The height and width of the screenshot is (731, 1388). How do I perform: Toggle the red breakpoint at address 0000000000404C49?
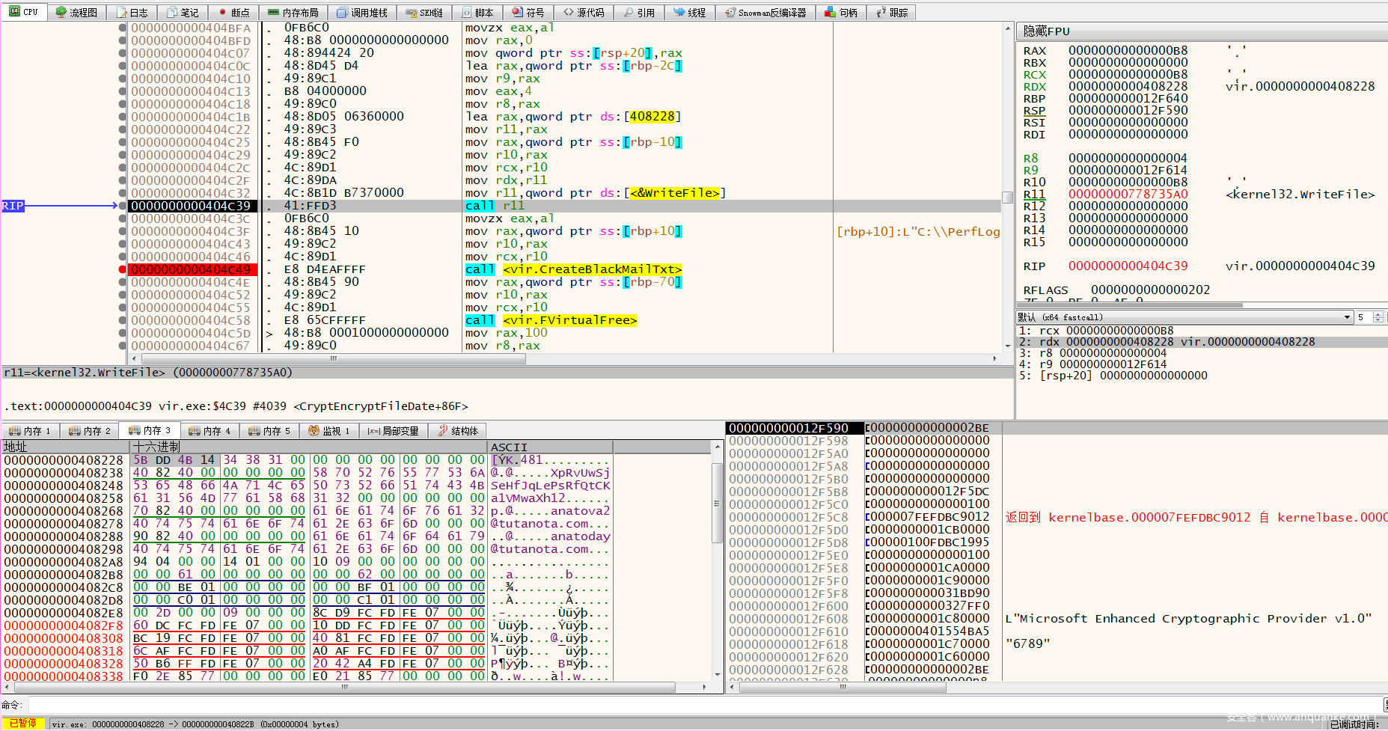[122, 269]
